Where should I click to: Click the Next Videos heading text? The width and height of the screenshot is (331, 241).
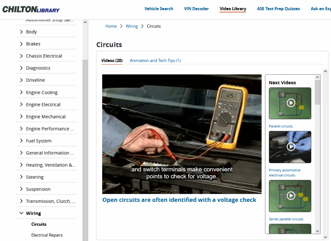pyautogui.click(x=283, y=83)
